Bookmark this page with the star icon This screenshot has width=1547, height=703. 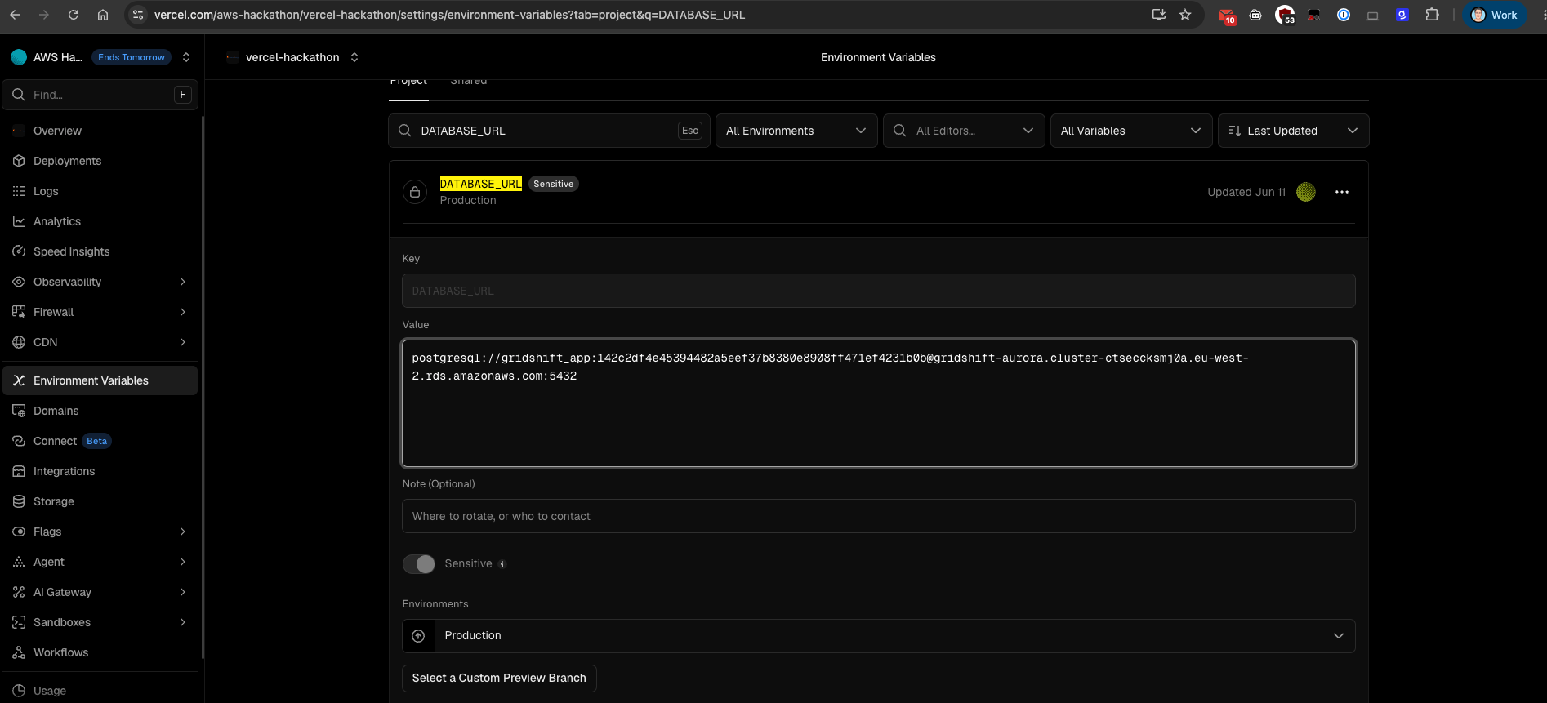[x=1185, y=15]
